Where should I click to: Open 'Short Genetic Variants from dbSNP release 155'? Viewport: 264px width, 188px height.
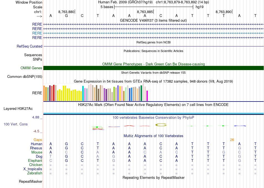pyautogui.click(x=153, y=73)
